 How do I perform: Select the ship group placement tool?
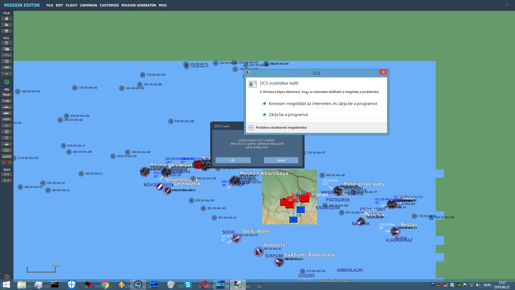[x=7, y=107]
